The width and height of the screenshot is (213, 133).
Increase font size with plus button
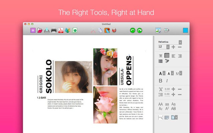click(x=173, y=47)
